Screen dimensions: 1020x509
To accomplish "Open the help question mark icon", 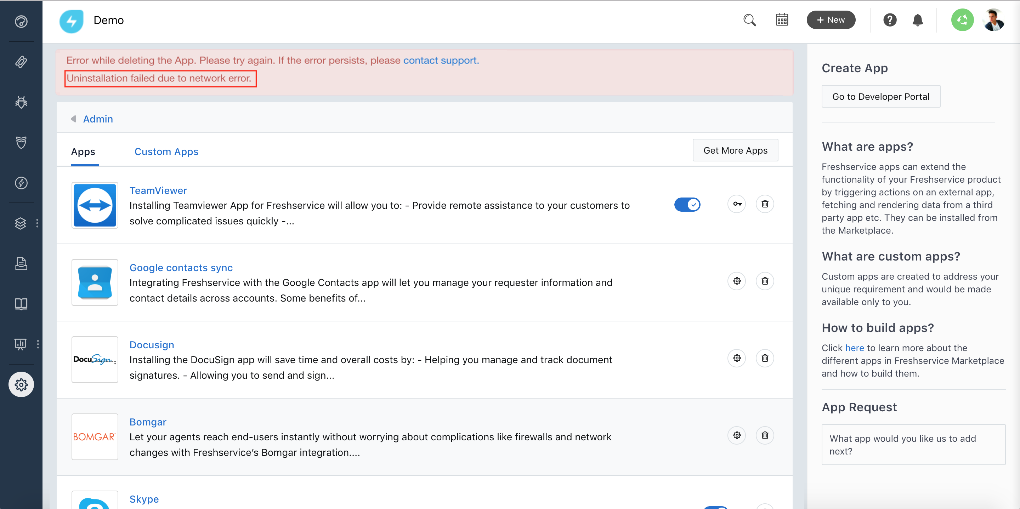I will 890,20.
